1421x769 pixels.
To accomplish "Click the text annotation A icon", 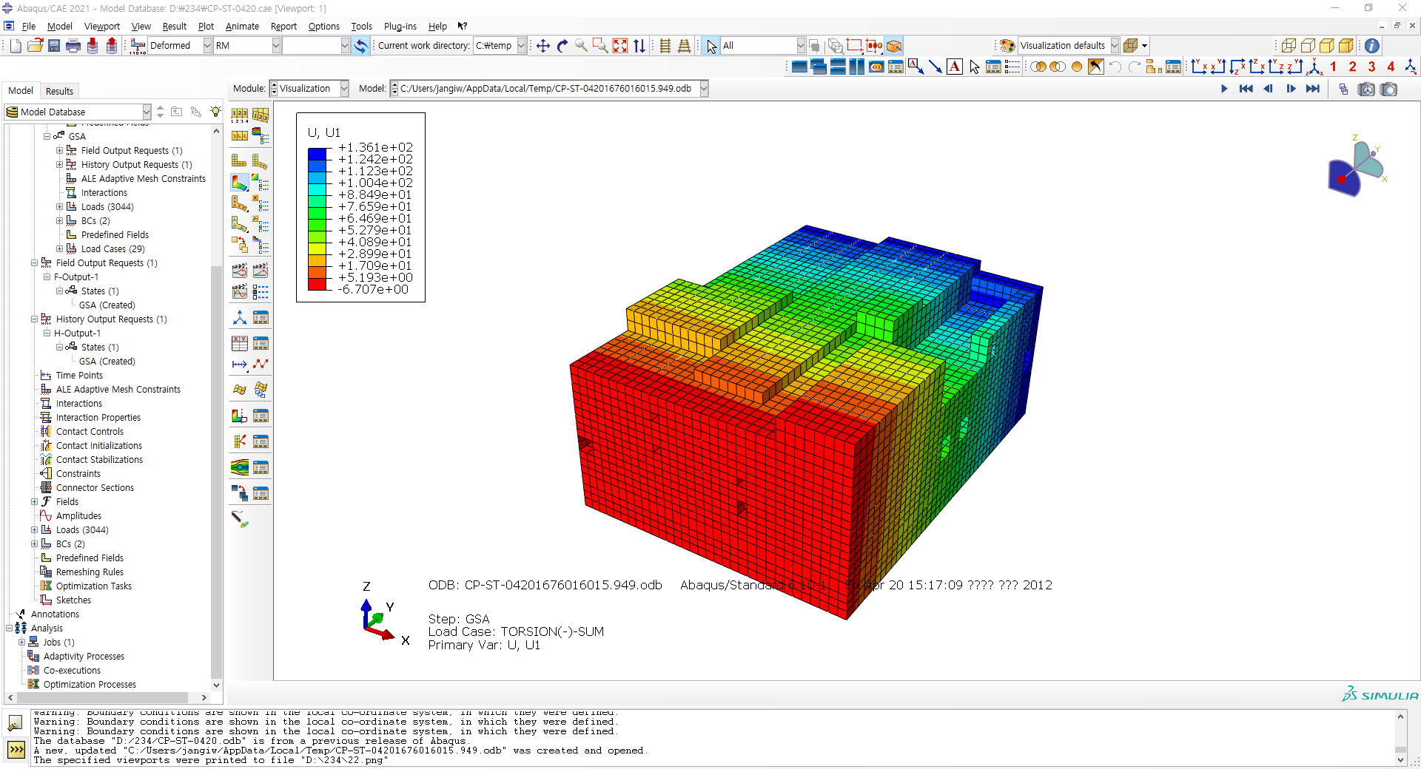I will pos(955,67).
